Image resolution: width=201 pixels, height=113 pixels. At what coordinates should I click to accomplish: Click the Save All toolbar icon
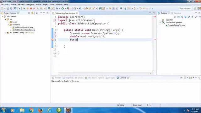(x=11, y=8)
